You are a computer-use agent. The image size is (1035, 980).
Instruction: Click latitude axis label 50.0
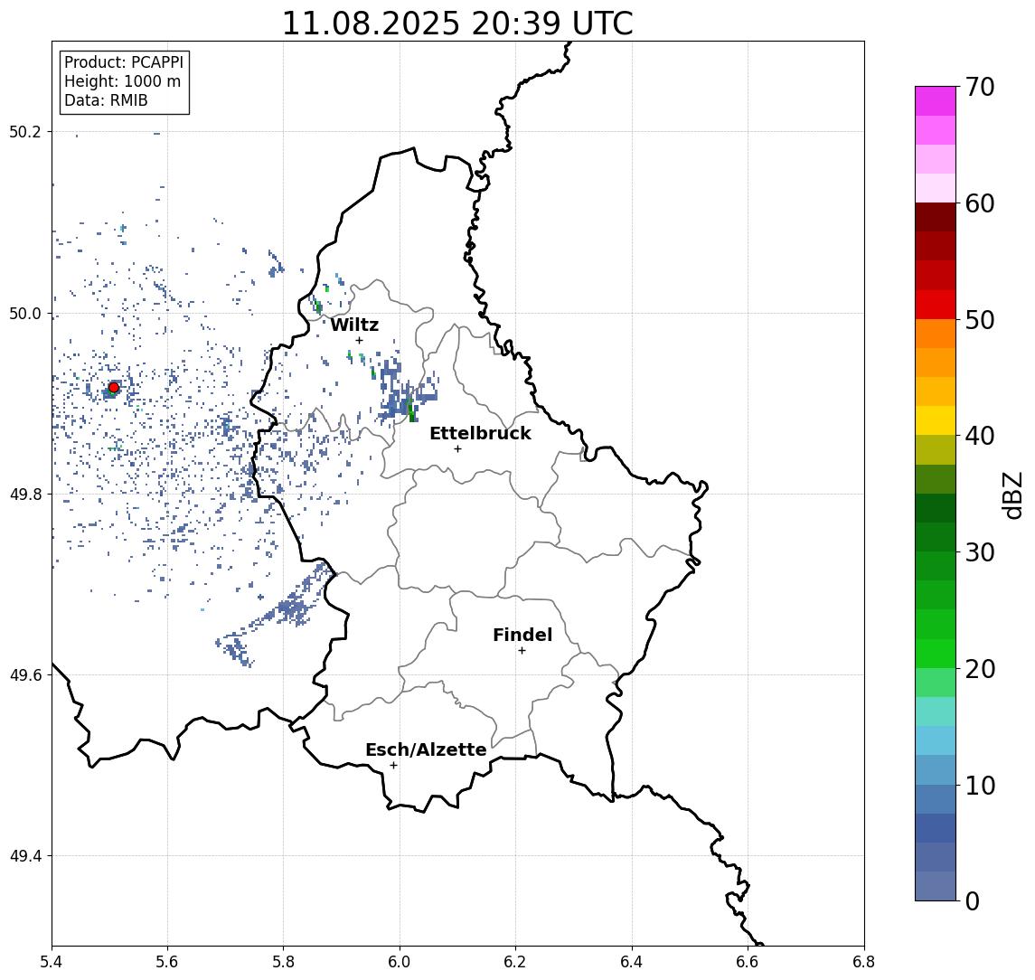point(25,313)
